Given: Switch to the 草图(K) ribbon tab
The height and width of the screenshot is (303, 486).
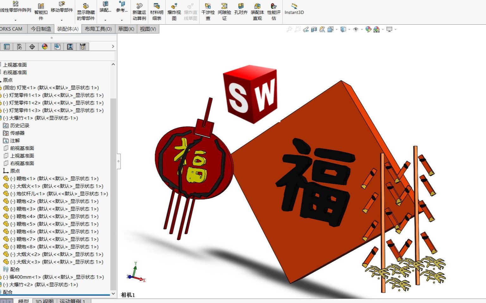Looking at the screenshot, I should (x=126, y=29).
